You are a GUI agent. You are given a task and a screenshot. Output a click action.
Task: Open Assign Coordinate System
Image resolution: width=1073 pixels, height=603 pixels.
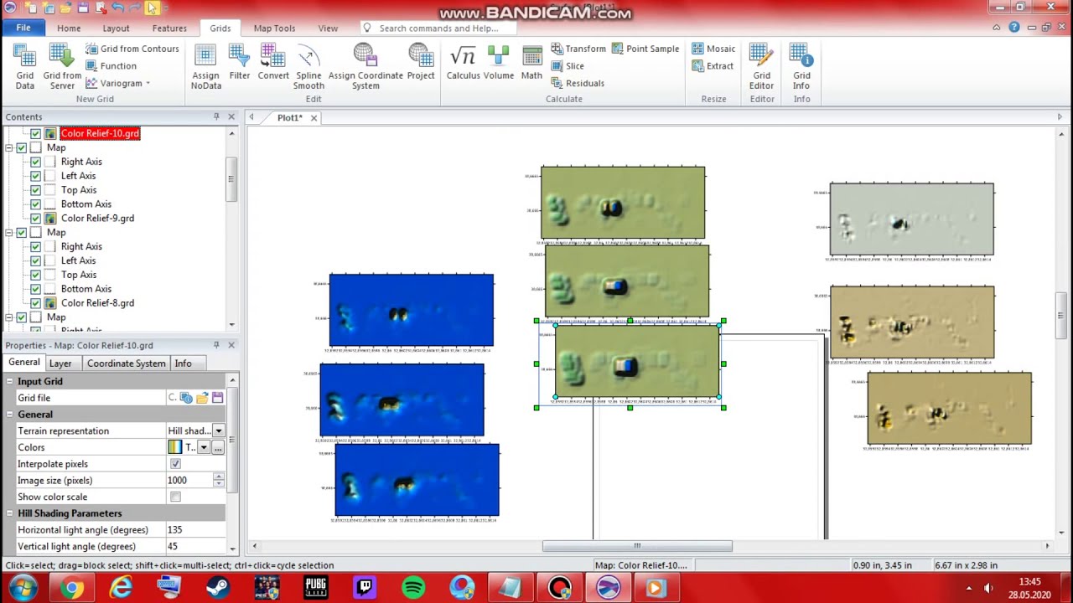(365, 67)
